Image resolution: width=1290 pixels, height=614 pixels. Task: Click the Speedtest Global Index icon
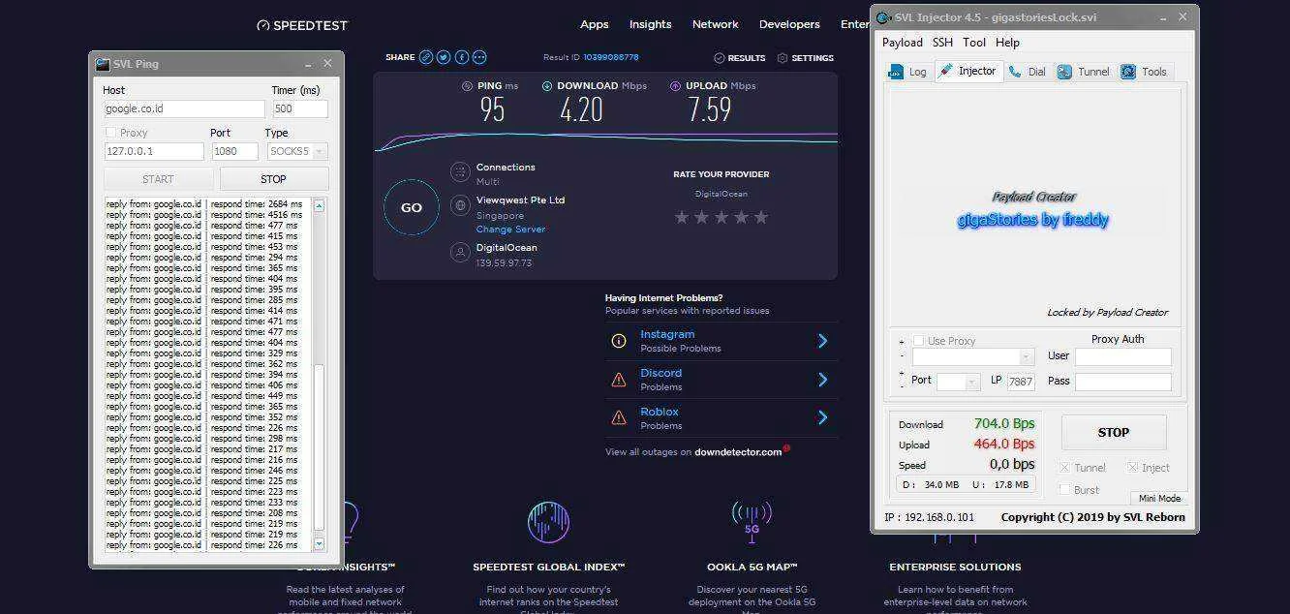[548, 522]
